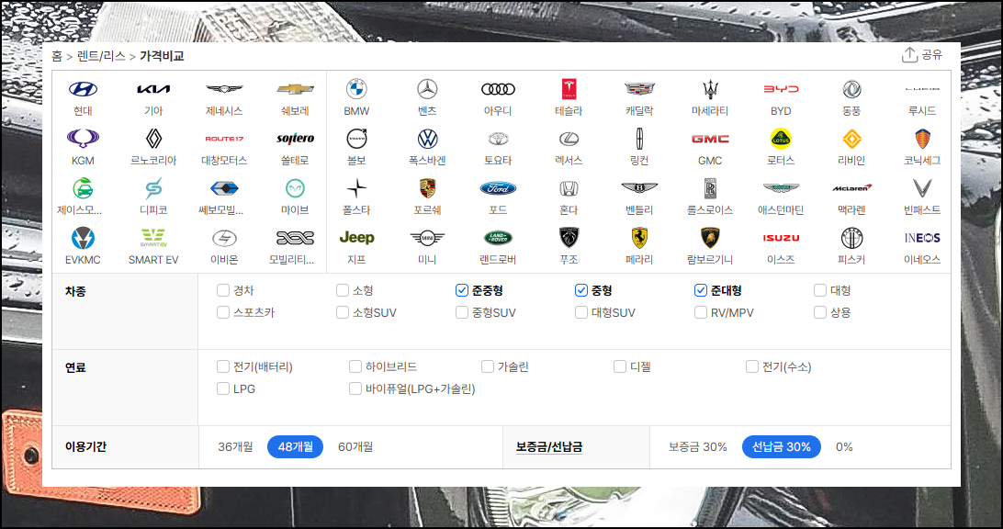
Task: Choose the Mercedes-Benz (벤츠) logo
Action: pyautogui.click(x=427, y=90)
